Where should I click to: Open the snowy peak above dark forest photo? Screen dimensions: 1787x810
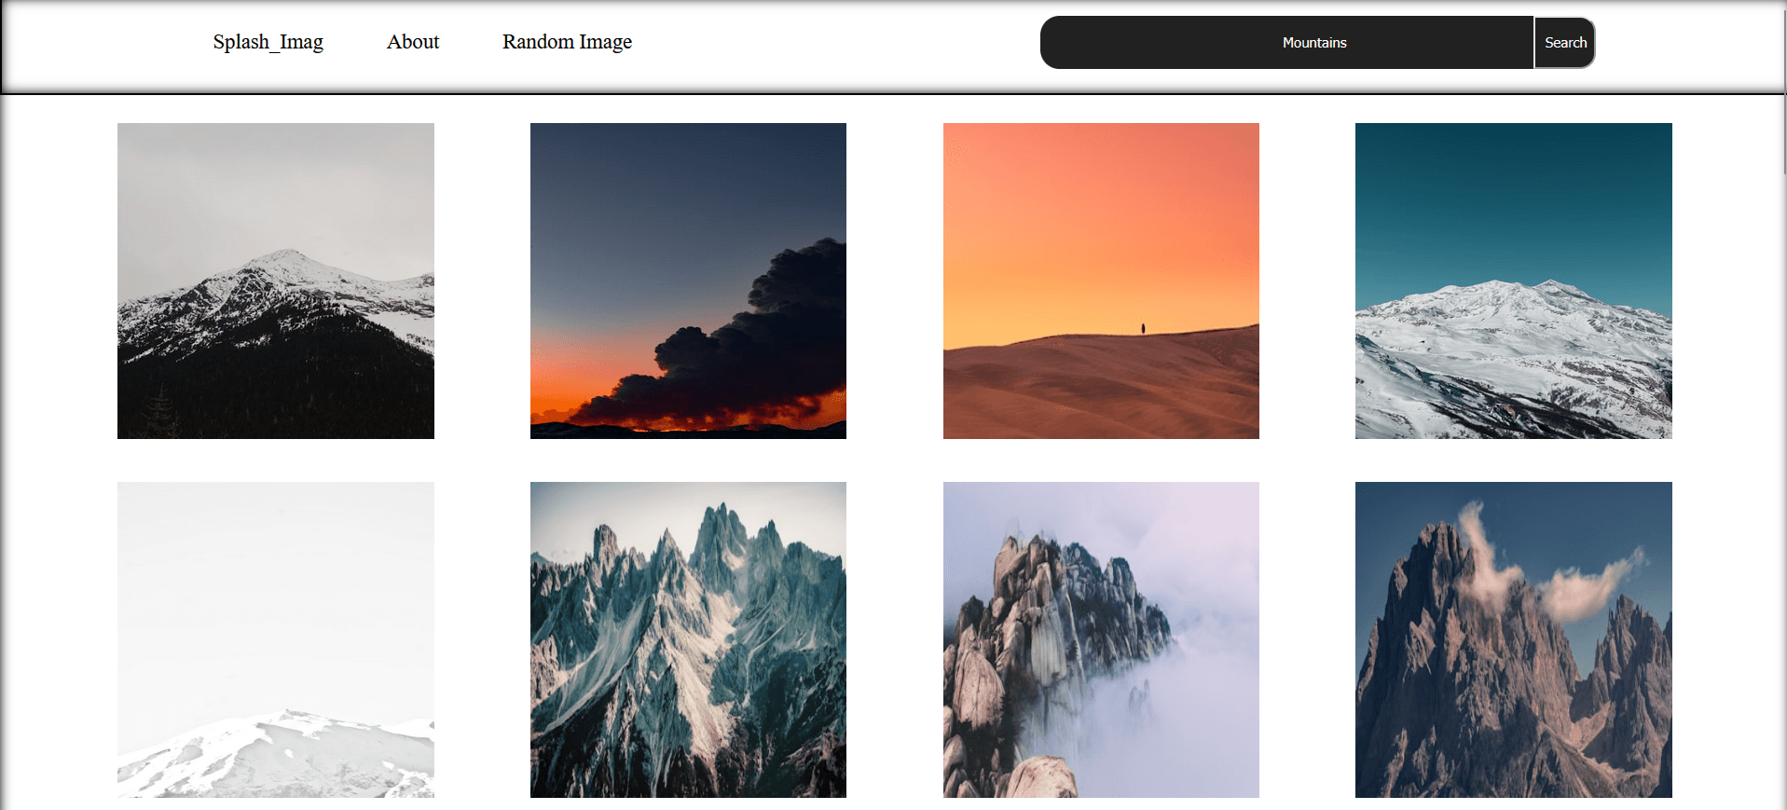pyautogui.click(x=276, y=281)
